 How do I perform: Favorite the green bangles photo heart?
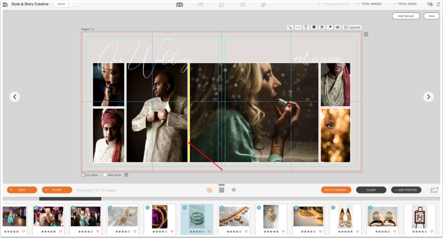tap(209, 231)
